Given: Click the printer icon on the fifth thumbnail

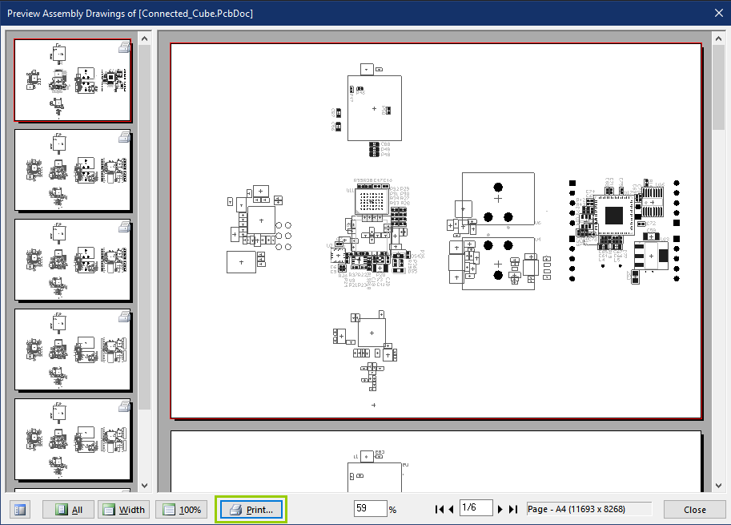Looking at the screenshot, I should point(124,406).
